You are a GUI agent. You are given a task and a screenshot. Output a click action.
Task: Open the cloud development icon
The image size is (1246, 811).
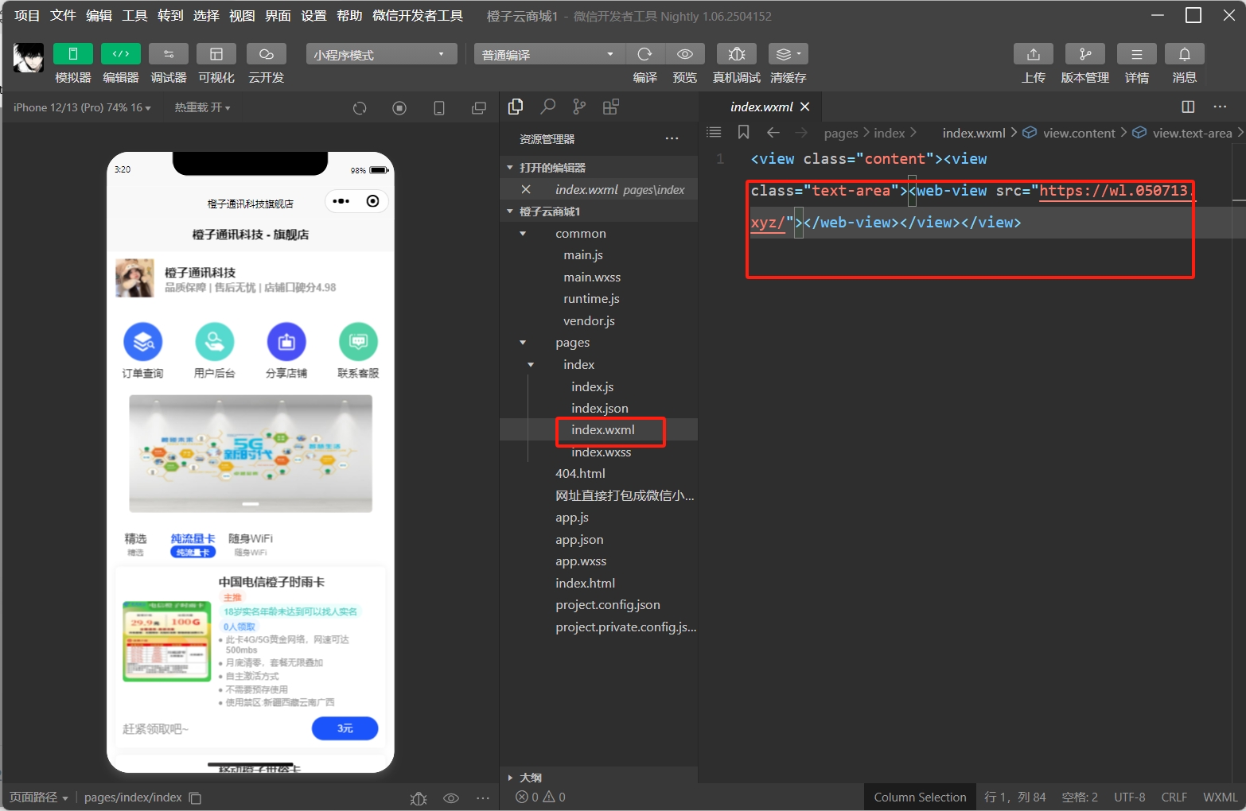pyautogui.click(x=267, y=54)
